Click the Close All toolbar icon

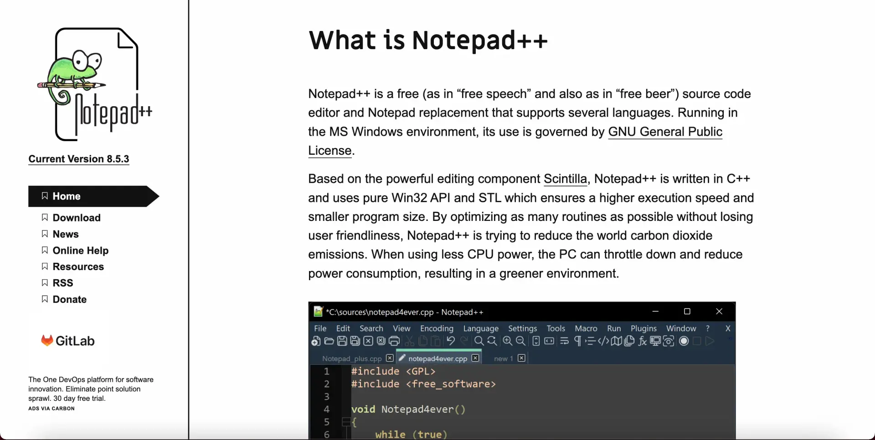(x=381, y=341)
